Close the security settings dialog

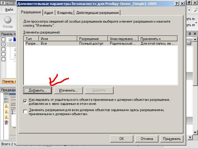click(x=183, y=4)
